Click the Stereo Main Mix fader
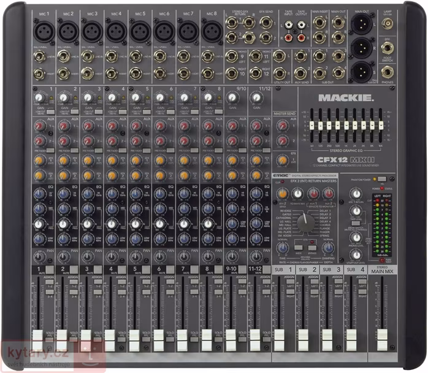Screen dimensions: 428x373 point(382,340)
